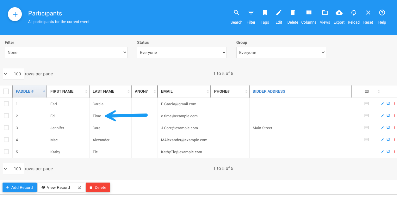Click the Tags bookmark icon
The width and height of the screenshot is (397, 204).
tap(265, 13)
